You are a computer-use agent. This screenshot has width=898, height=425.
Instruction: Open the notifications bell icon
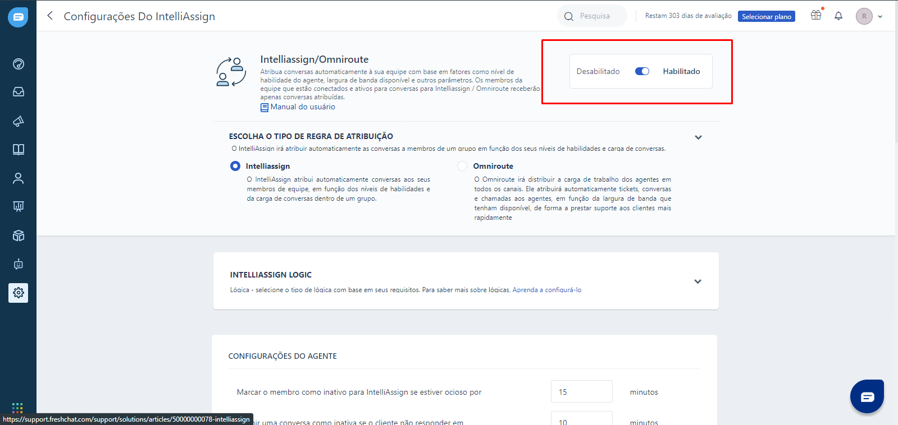[x=838, y=16]
